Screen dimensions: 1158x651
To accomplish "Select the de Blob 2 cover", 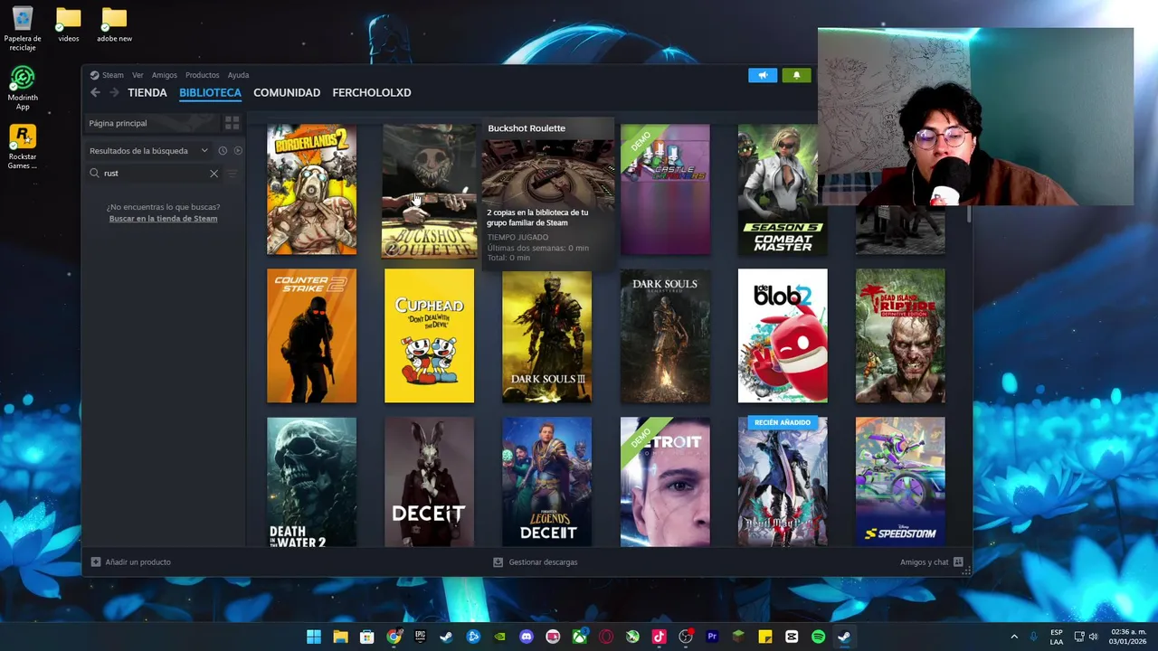I will tap(783, 335).
